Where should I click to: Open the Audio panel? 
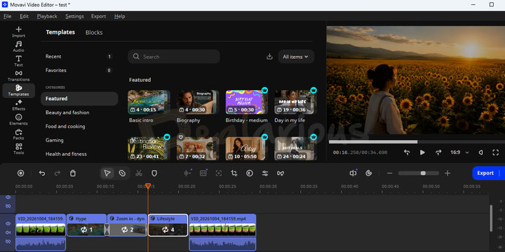click(19, 47)
